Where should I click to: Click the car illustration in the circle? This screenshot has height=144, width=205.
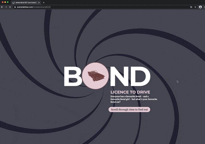coord(96,76)
